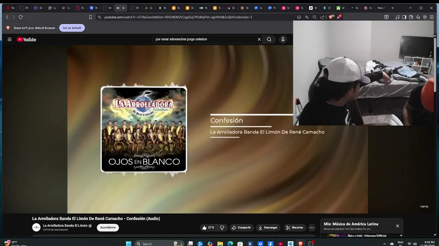The image size is (439, 246).
Task: Switch to the tab labeled Tr
Action: [x=217, y=8]
